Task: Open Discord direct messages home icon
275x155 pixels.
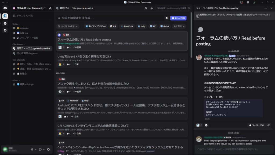Action: [x=5, y=8]
